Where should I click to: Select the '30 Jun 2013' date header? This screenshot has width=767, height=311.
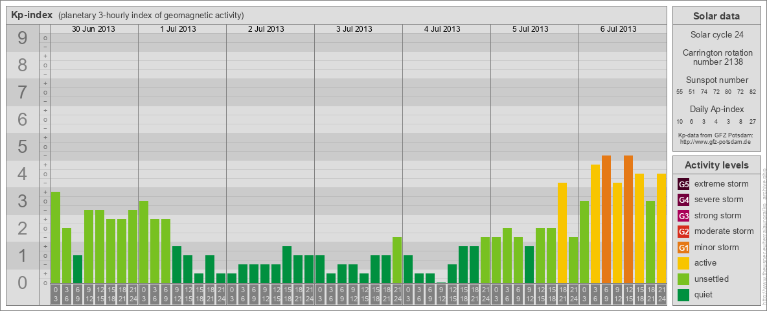pos(93,29)
